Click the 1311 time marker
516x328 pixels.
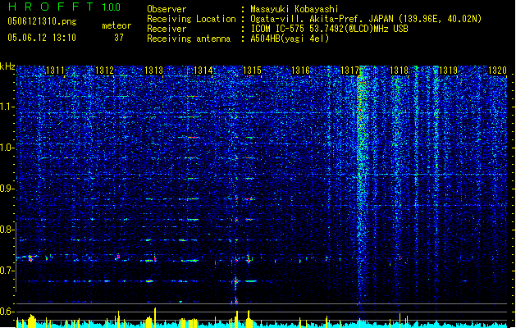(x=55, y=71)
